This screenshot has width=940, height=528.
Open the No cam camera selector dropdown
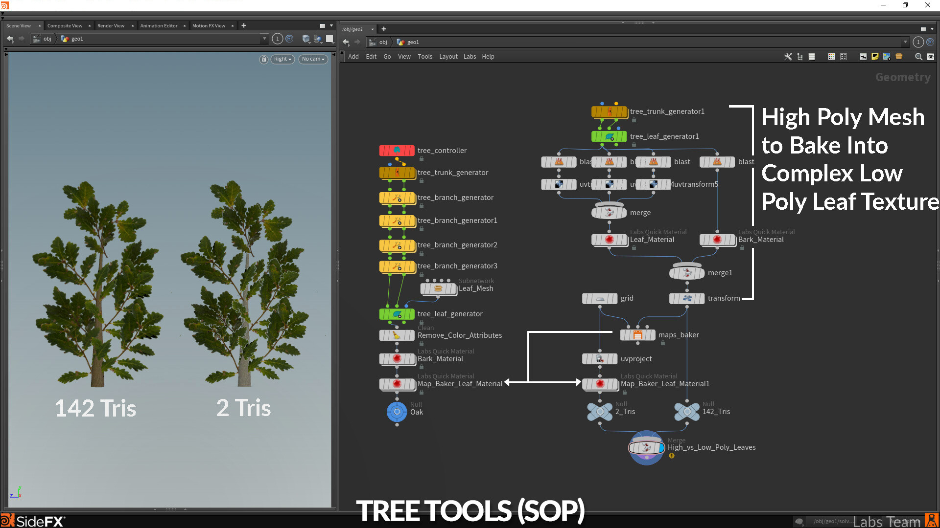pyautogui.click(x=313, y=59)
